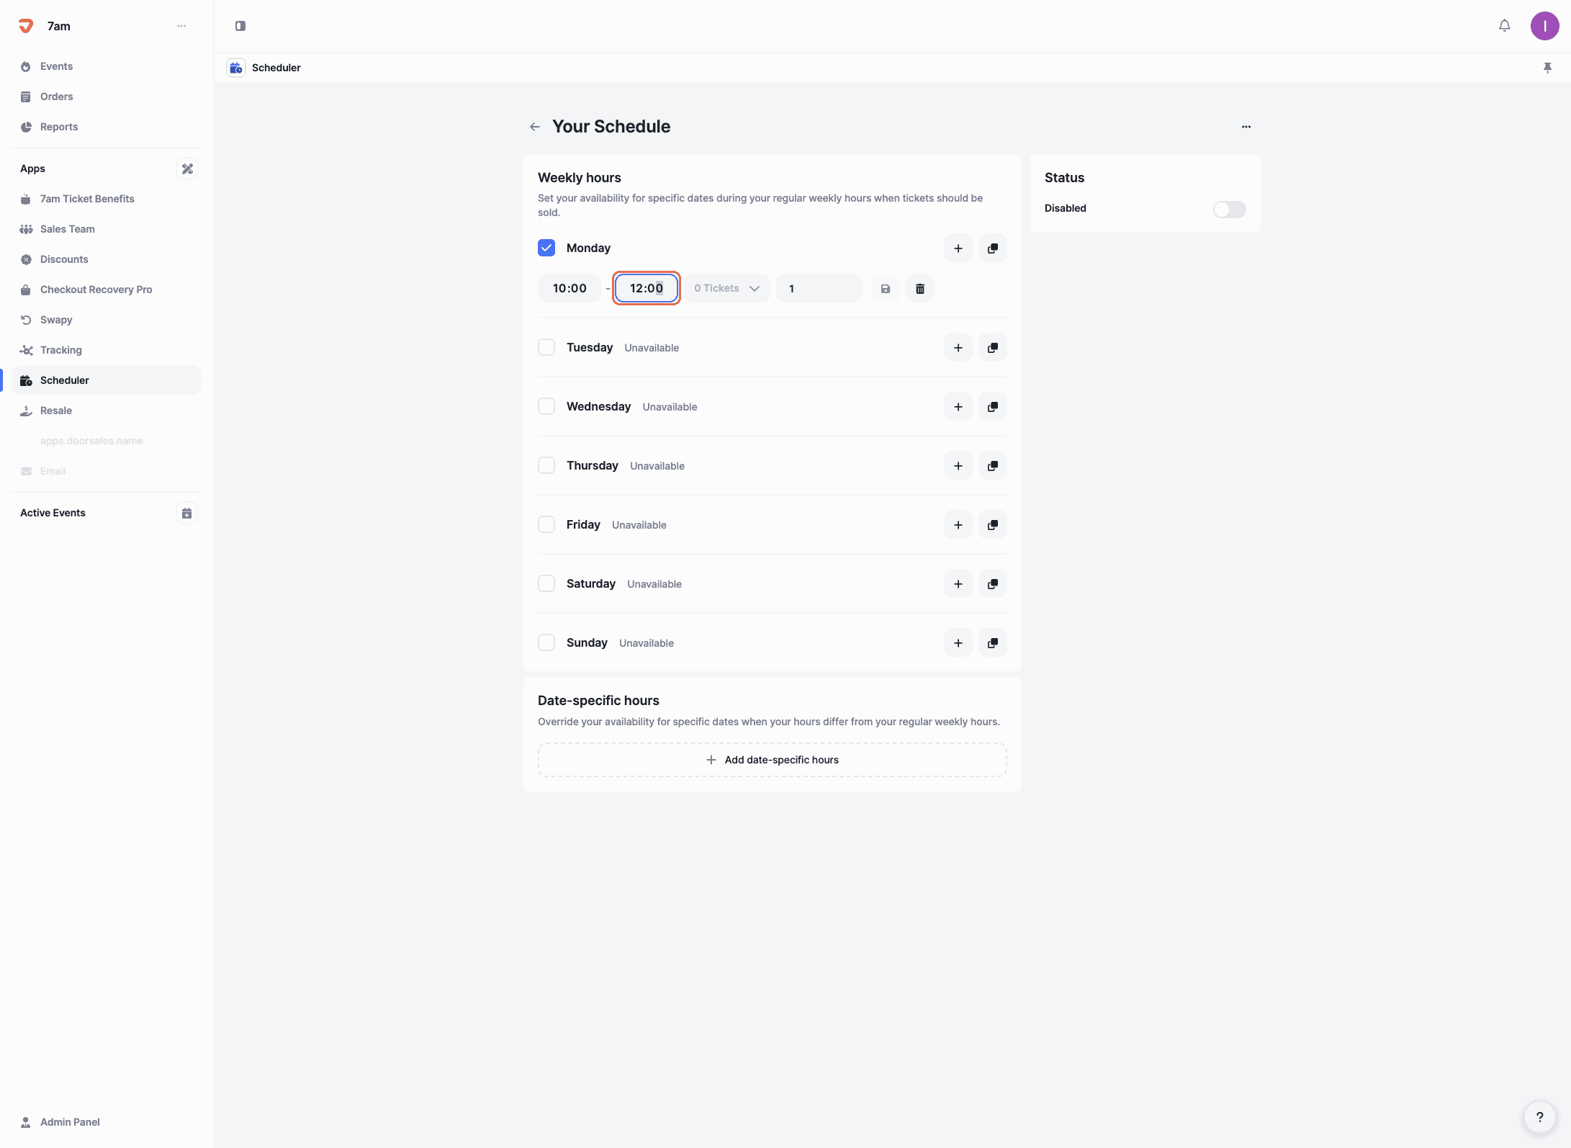
Task: Add a time slot to Tuesday
Action: [958, 348]
